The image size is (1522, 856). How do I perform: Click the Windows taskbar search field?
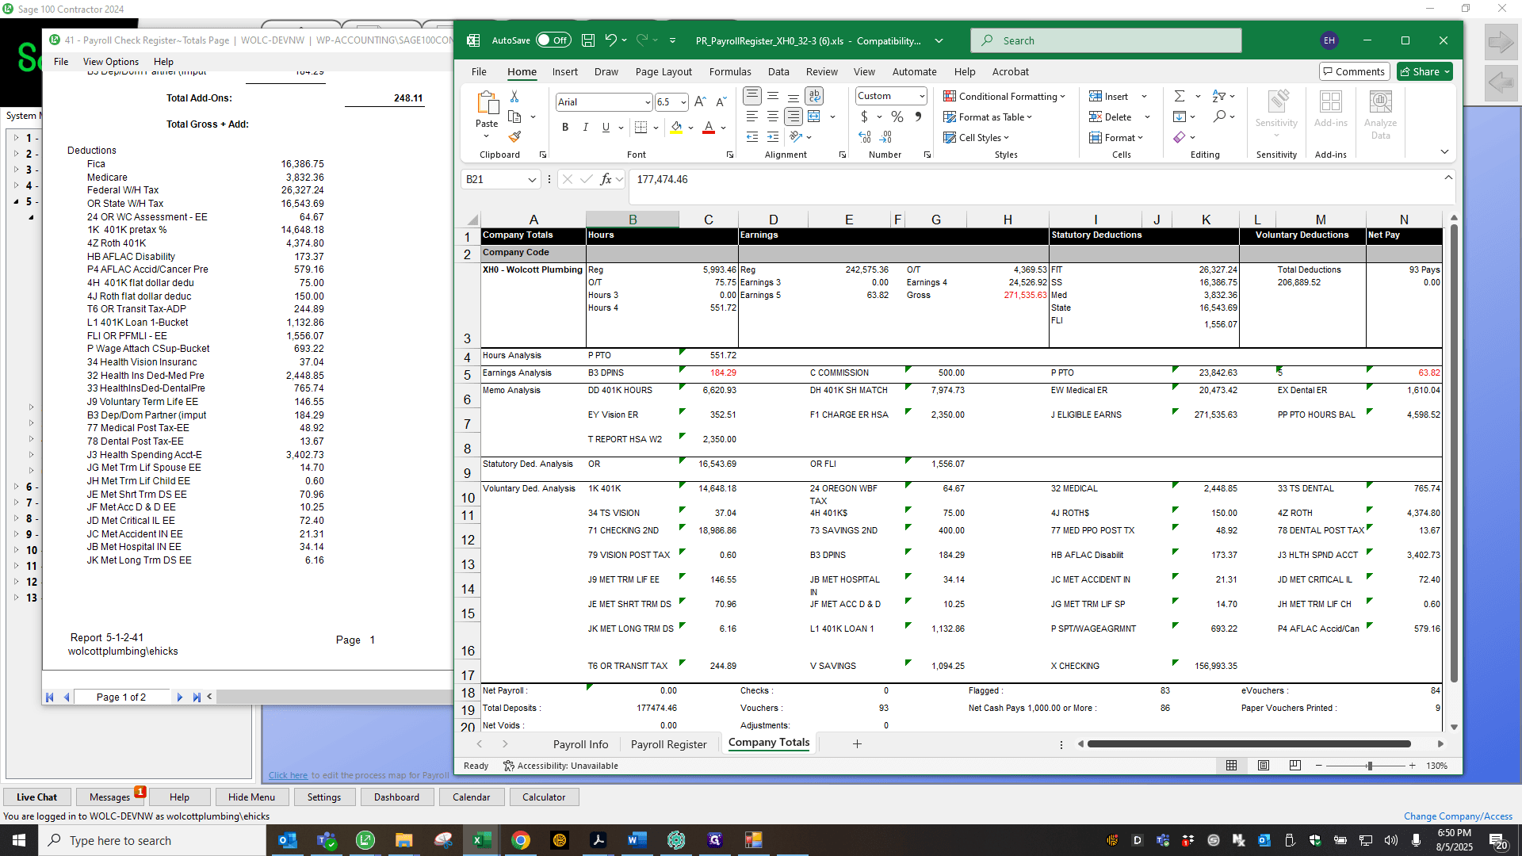152,840
